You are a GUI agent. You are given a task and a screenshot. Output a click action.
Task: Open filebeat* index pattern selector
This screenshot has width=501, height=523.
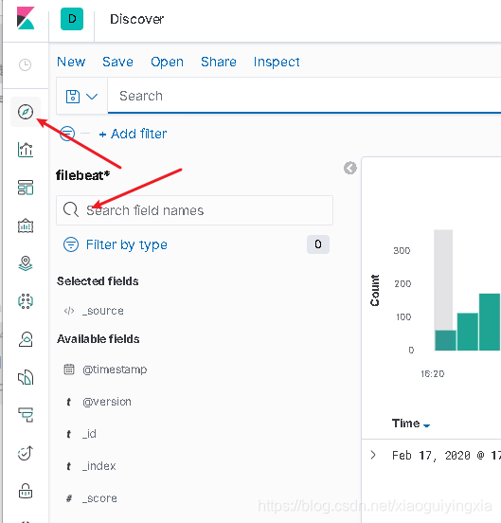(82, 175)
